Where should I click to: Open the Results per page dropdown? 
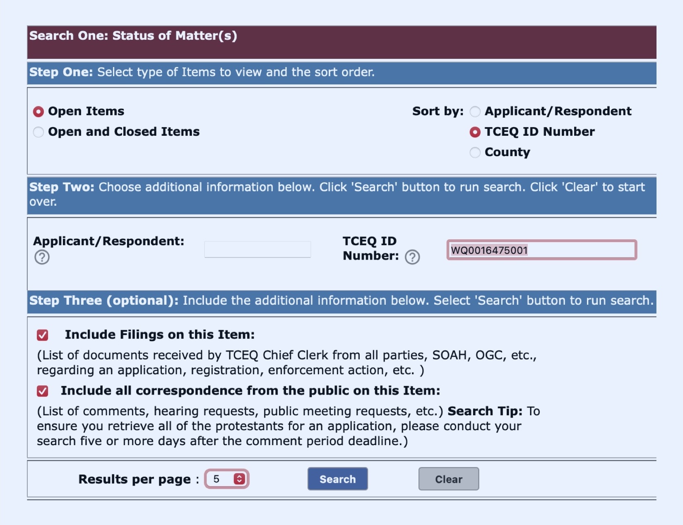point(227,479)
